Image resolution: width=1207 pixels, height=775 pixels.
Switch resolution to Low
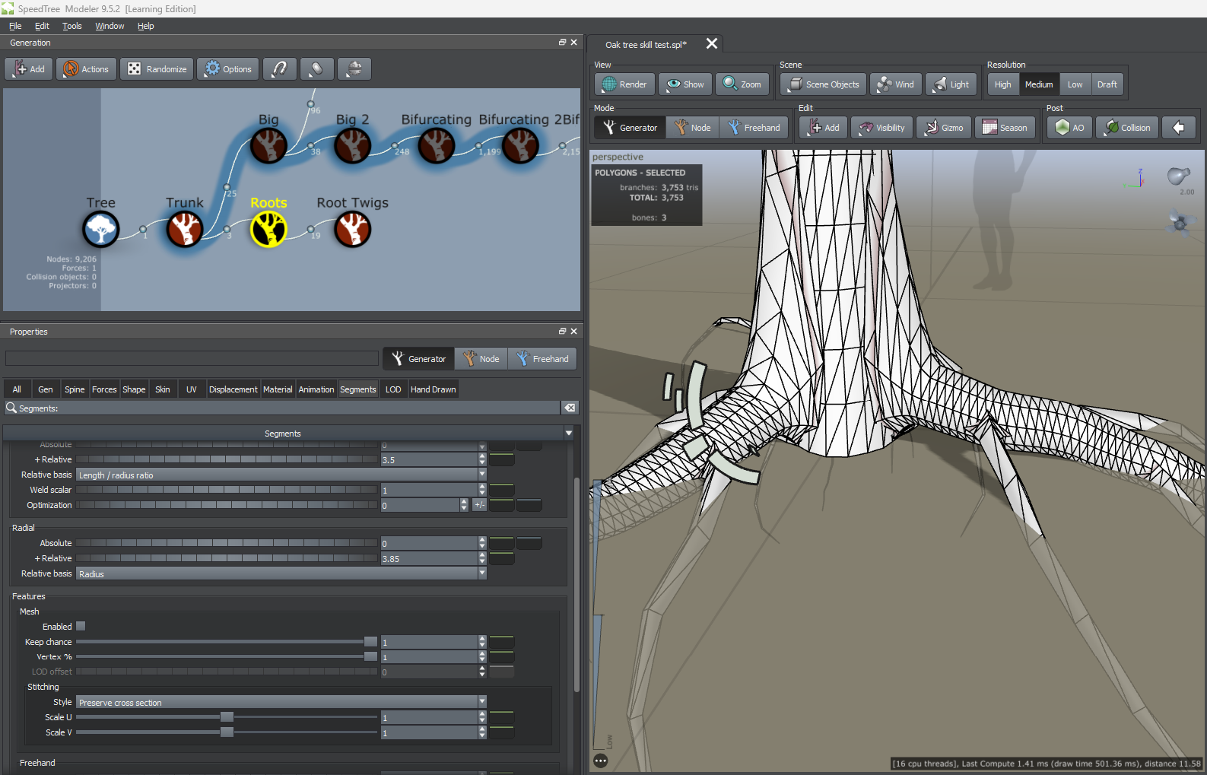tap(1075, 84)
